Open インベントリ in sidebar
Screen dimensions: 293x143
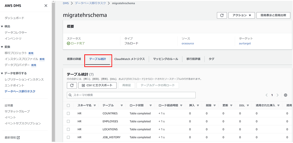coord(13,39)
